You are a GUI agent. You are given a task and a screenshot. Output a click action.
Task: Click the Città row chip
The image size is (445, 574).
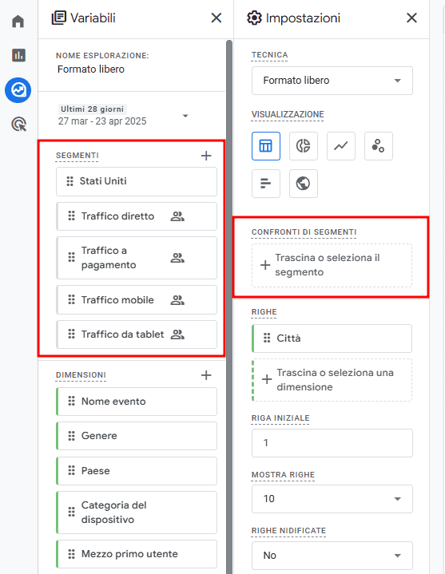[332, 338]
